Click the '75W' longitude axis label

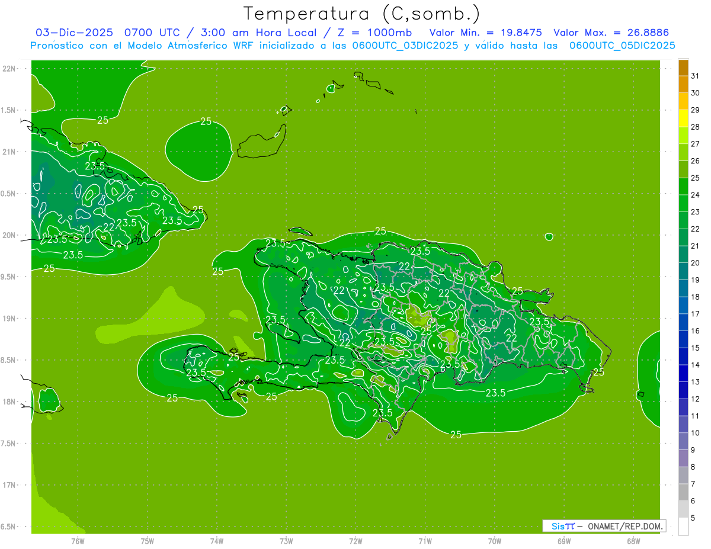click(x=148, y=541)
